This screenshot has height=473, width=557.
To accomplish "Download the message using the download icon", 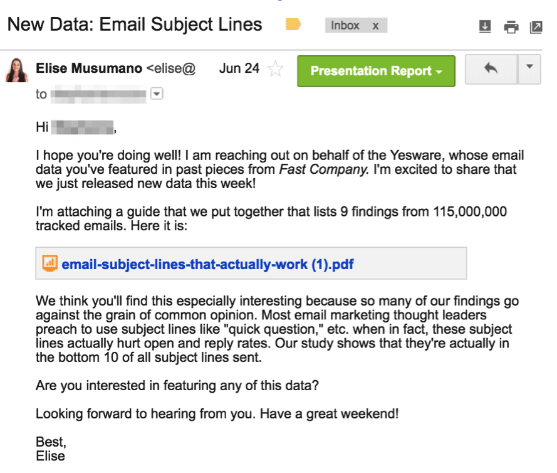I will point(484,26).
